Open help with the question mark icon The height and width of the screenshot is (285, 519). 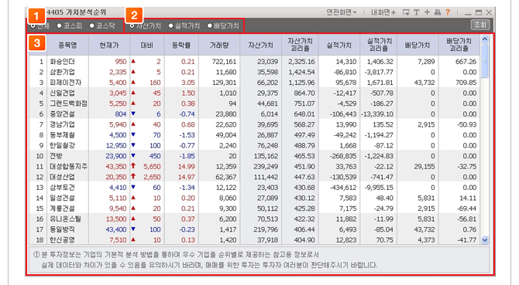(448, 12)
